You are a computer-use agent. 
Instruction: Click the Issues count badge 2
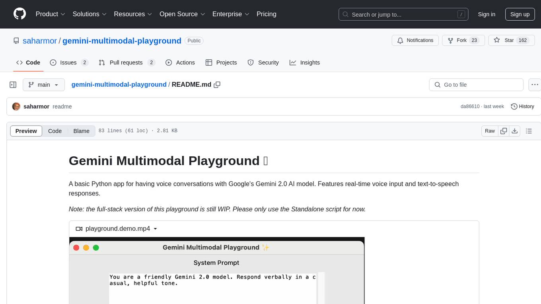click(84, 62)
